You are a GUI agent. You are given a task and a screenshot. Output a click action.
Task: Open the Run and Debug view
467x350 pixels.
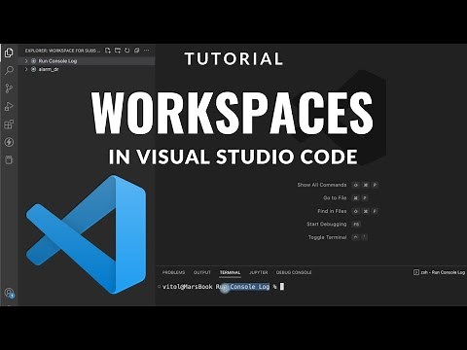tap(9, 106)
